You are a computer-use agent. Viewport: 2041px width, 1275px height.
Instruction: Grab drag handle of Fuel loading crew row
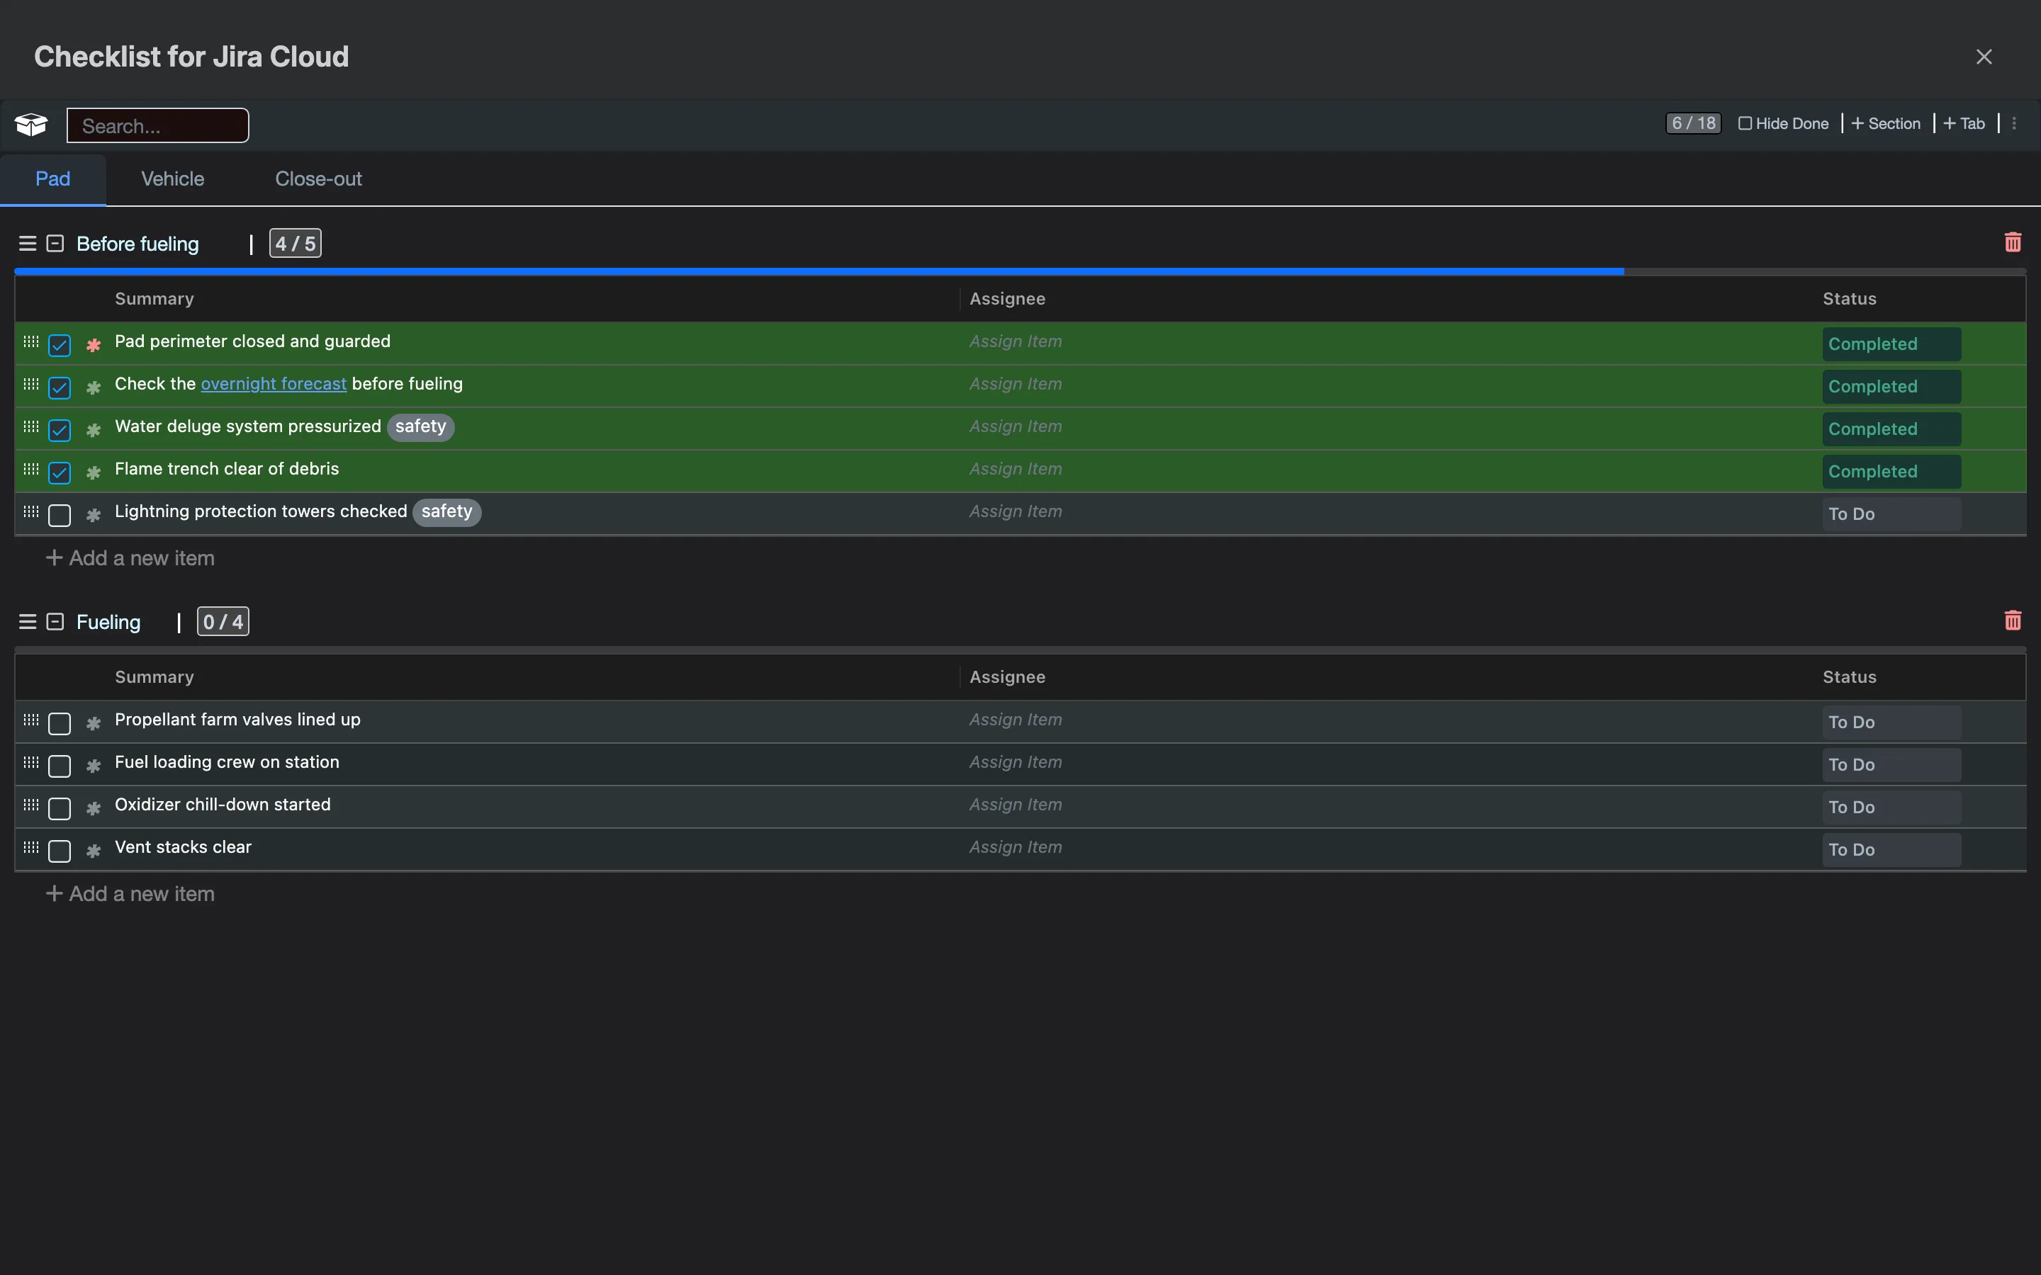[31, 761]
